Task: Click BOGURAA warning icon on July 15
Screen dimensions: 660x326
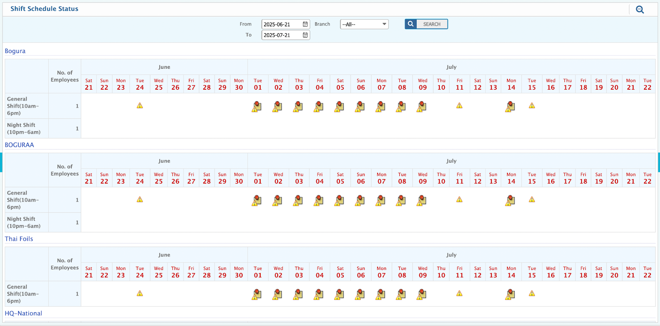Action: (532, 200)
